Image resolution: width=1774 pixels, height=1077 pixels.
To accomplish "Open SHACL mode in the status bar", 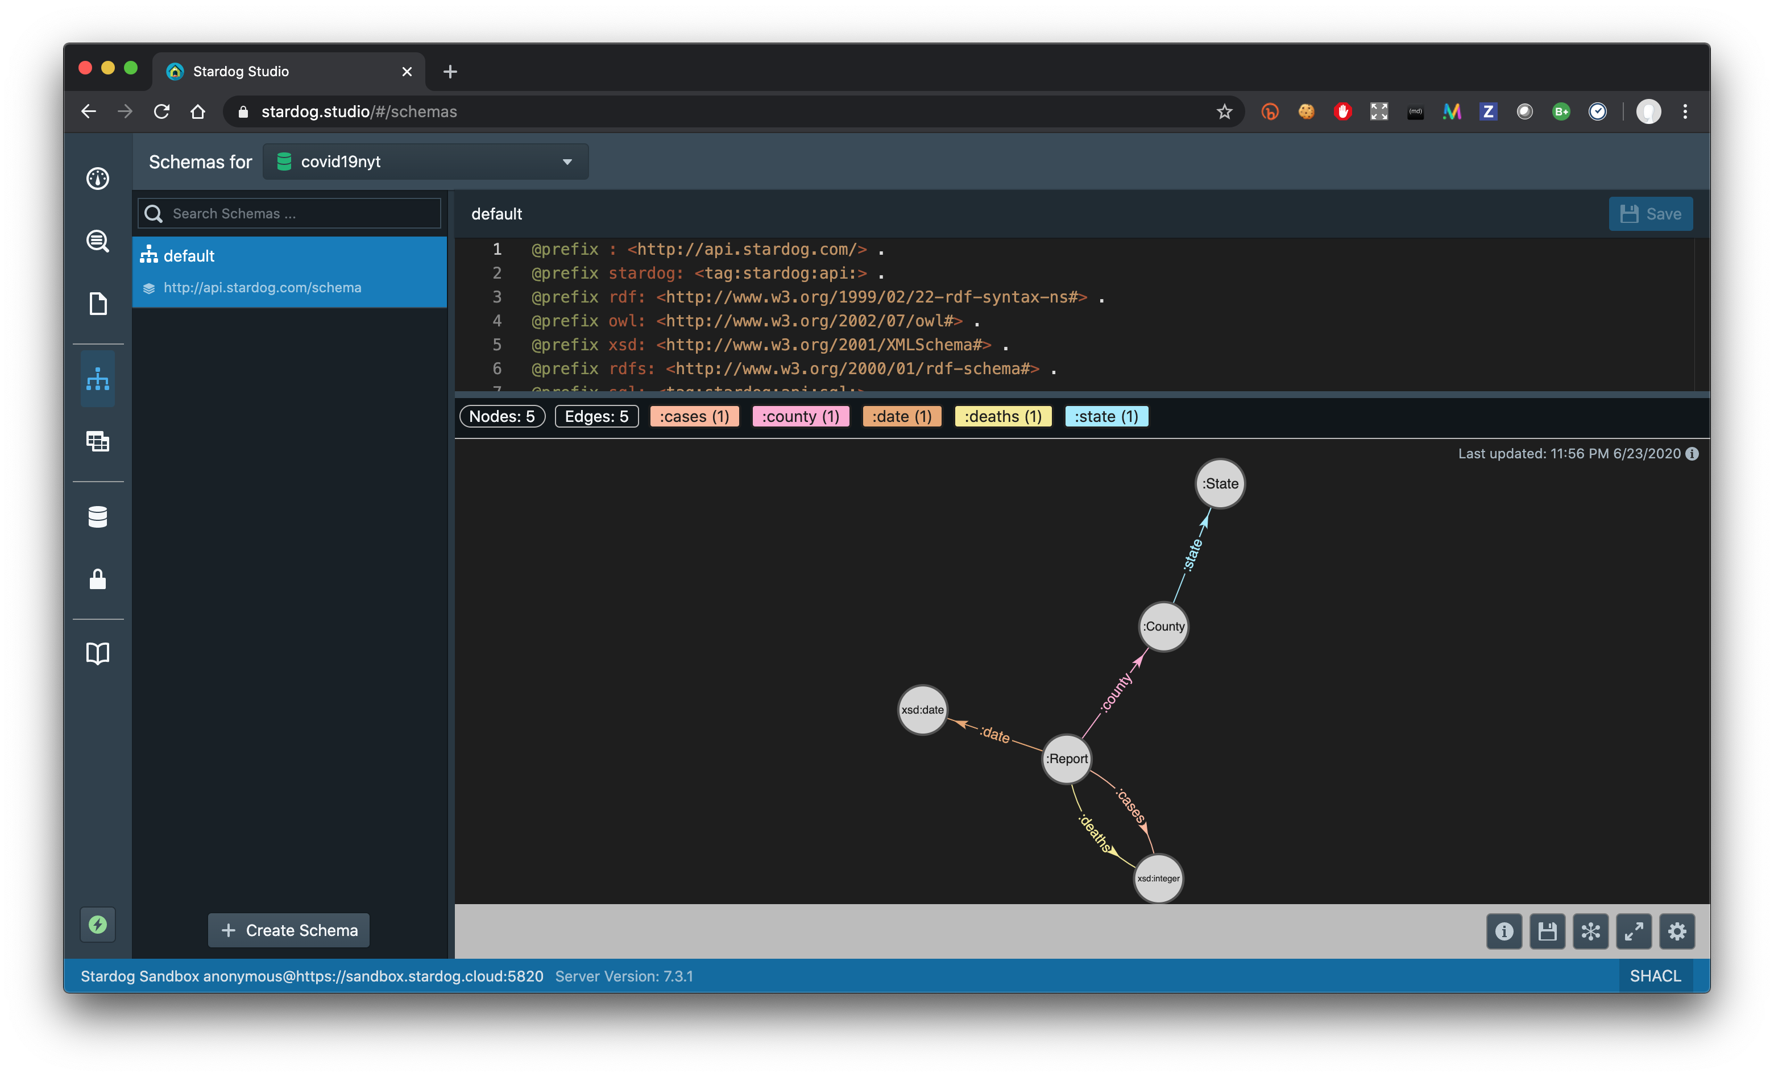I will coord(1656,975).
